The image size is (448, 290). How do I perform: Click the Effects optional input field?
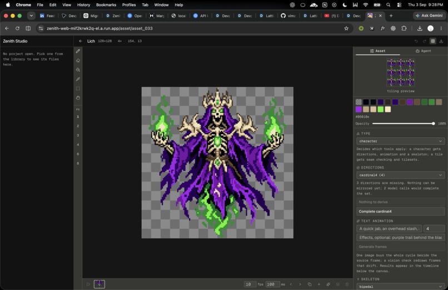tap(401, 237)
